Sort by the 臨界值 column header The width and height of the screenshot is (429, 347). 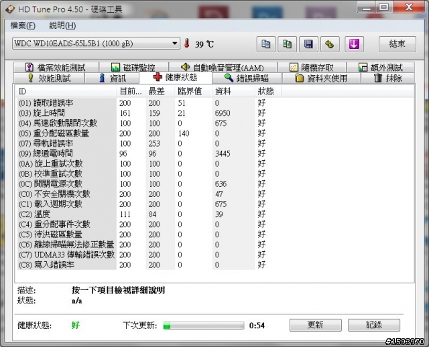point(194,91)
